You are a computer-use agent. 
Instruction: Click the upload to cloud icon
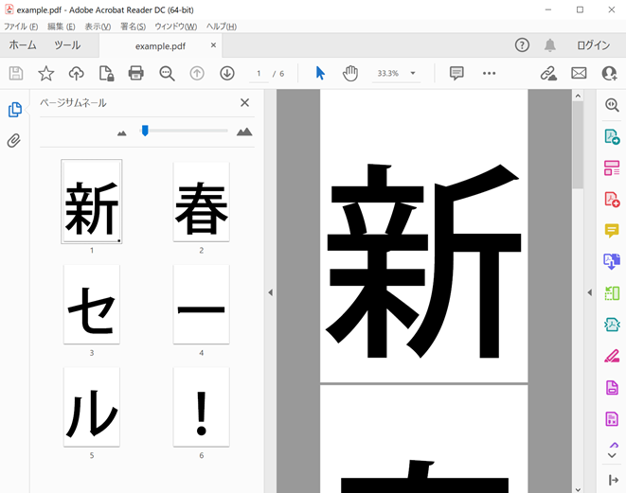tap(77, 74)
